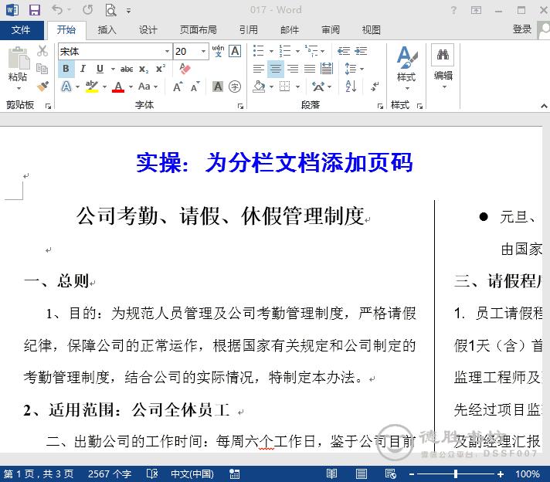This screenshot has height=482, width=550.
Task: Open the bullets list dropdown arrow
Action: 271,51
